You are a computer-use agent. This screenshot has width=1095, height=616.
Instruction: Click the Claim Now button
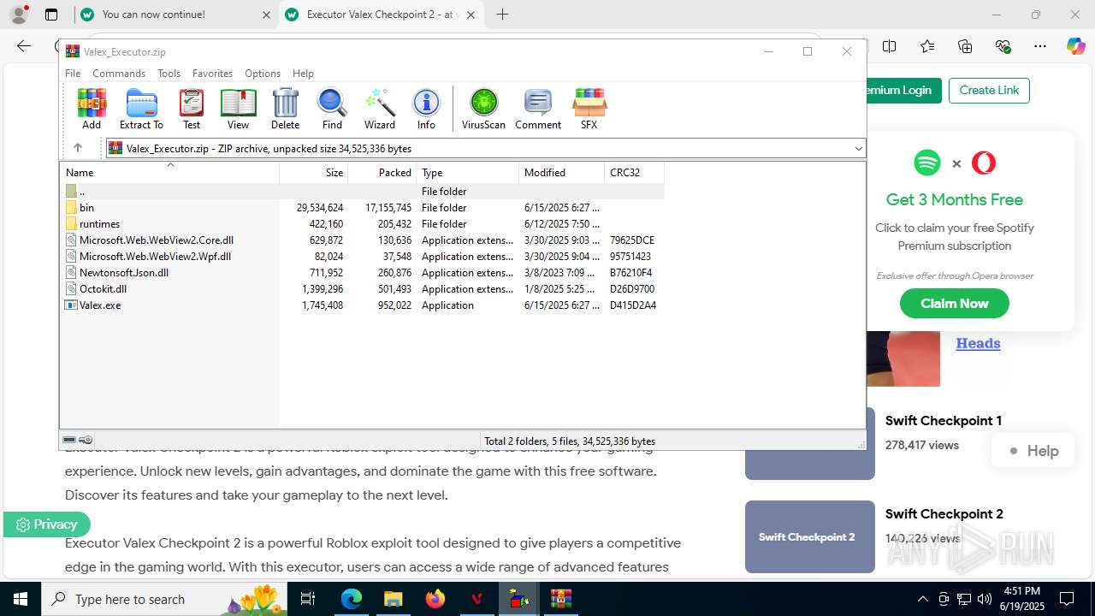pos(954,303)
